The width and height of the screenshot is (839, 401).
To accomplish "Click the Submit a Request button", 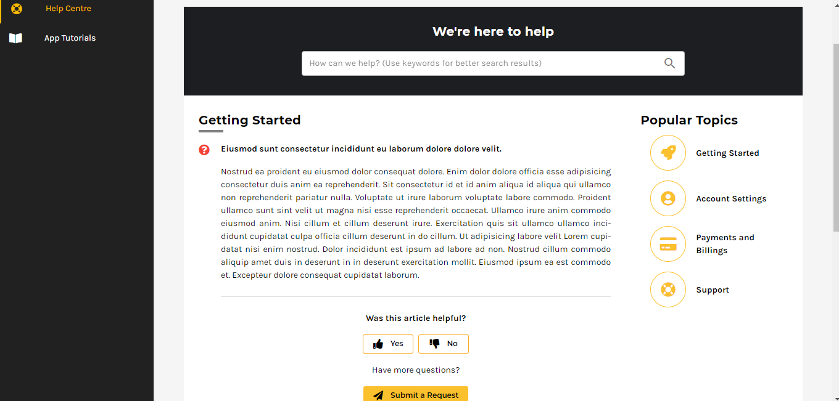I will click(416, 394).
